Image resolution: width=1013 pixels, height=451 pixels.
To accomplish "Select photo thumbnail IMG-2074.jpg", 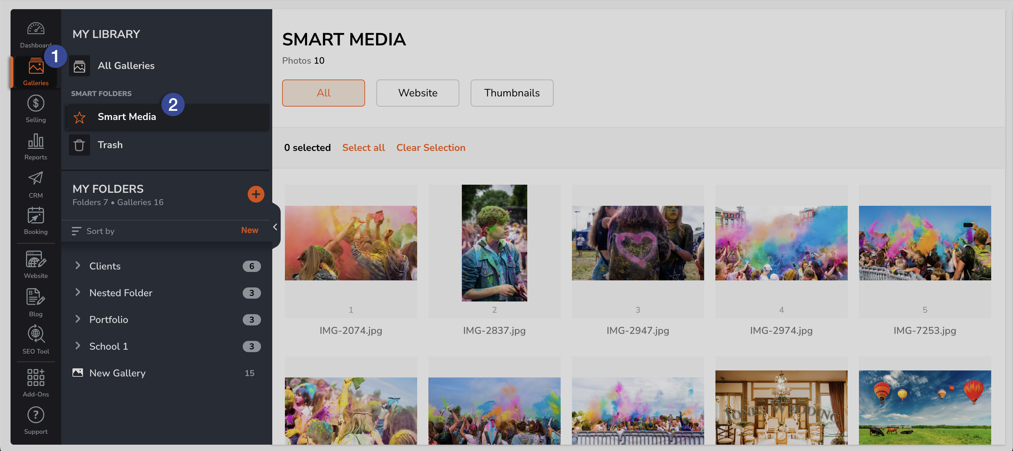I will [x=351, y=243].
